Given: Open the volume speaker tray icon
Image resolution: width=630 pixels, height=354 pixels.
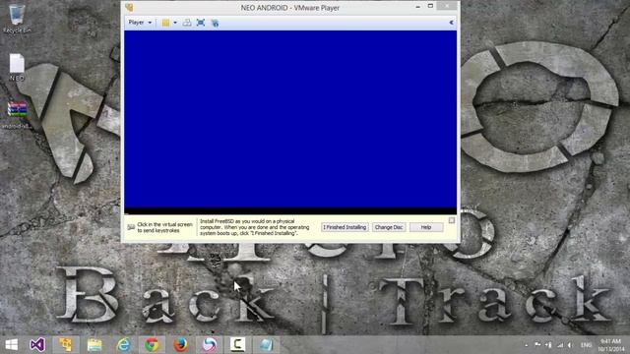Looking at the screenshot, I should [570, 345].
